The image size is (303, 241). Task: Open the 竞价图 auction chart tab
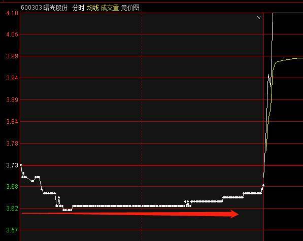click(x=130, y=8)
